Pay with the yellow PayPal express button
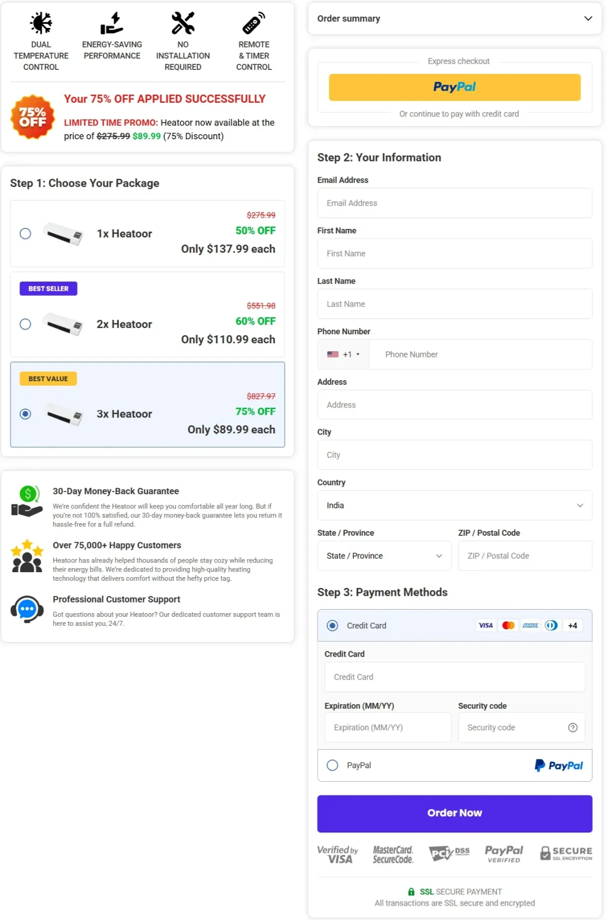The image size is (607, 920). pos(455,87)
